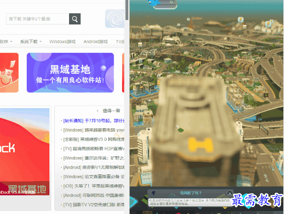Focus the download keyword search field
This screenshot has width=286, height=214.
pyautogui.click(x=37, y=19)
